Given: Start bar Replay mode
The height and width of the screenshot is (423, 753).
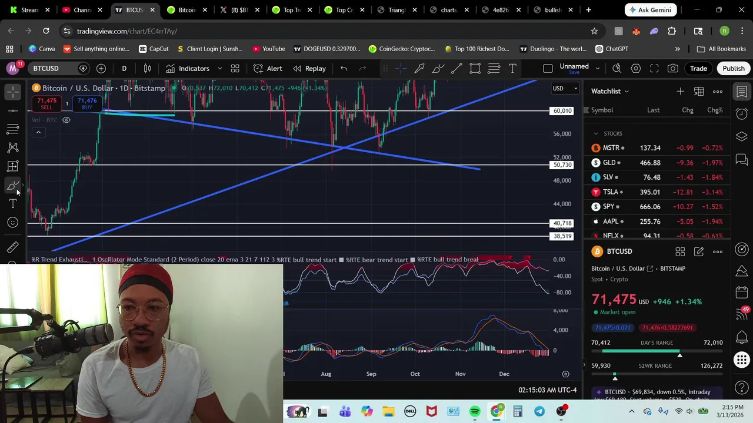Looking at the screenshot, I should pos(309,69).
